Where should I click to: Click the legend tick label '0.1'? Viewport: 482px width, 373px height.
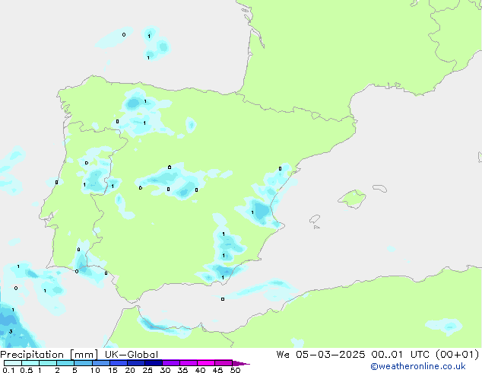[x=8, y=370]
